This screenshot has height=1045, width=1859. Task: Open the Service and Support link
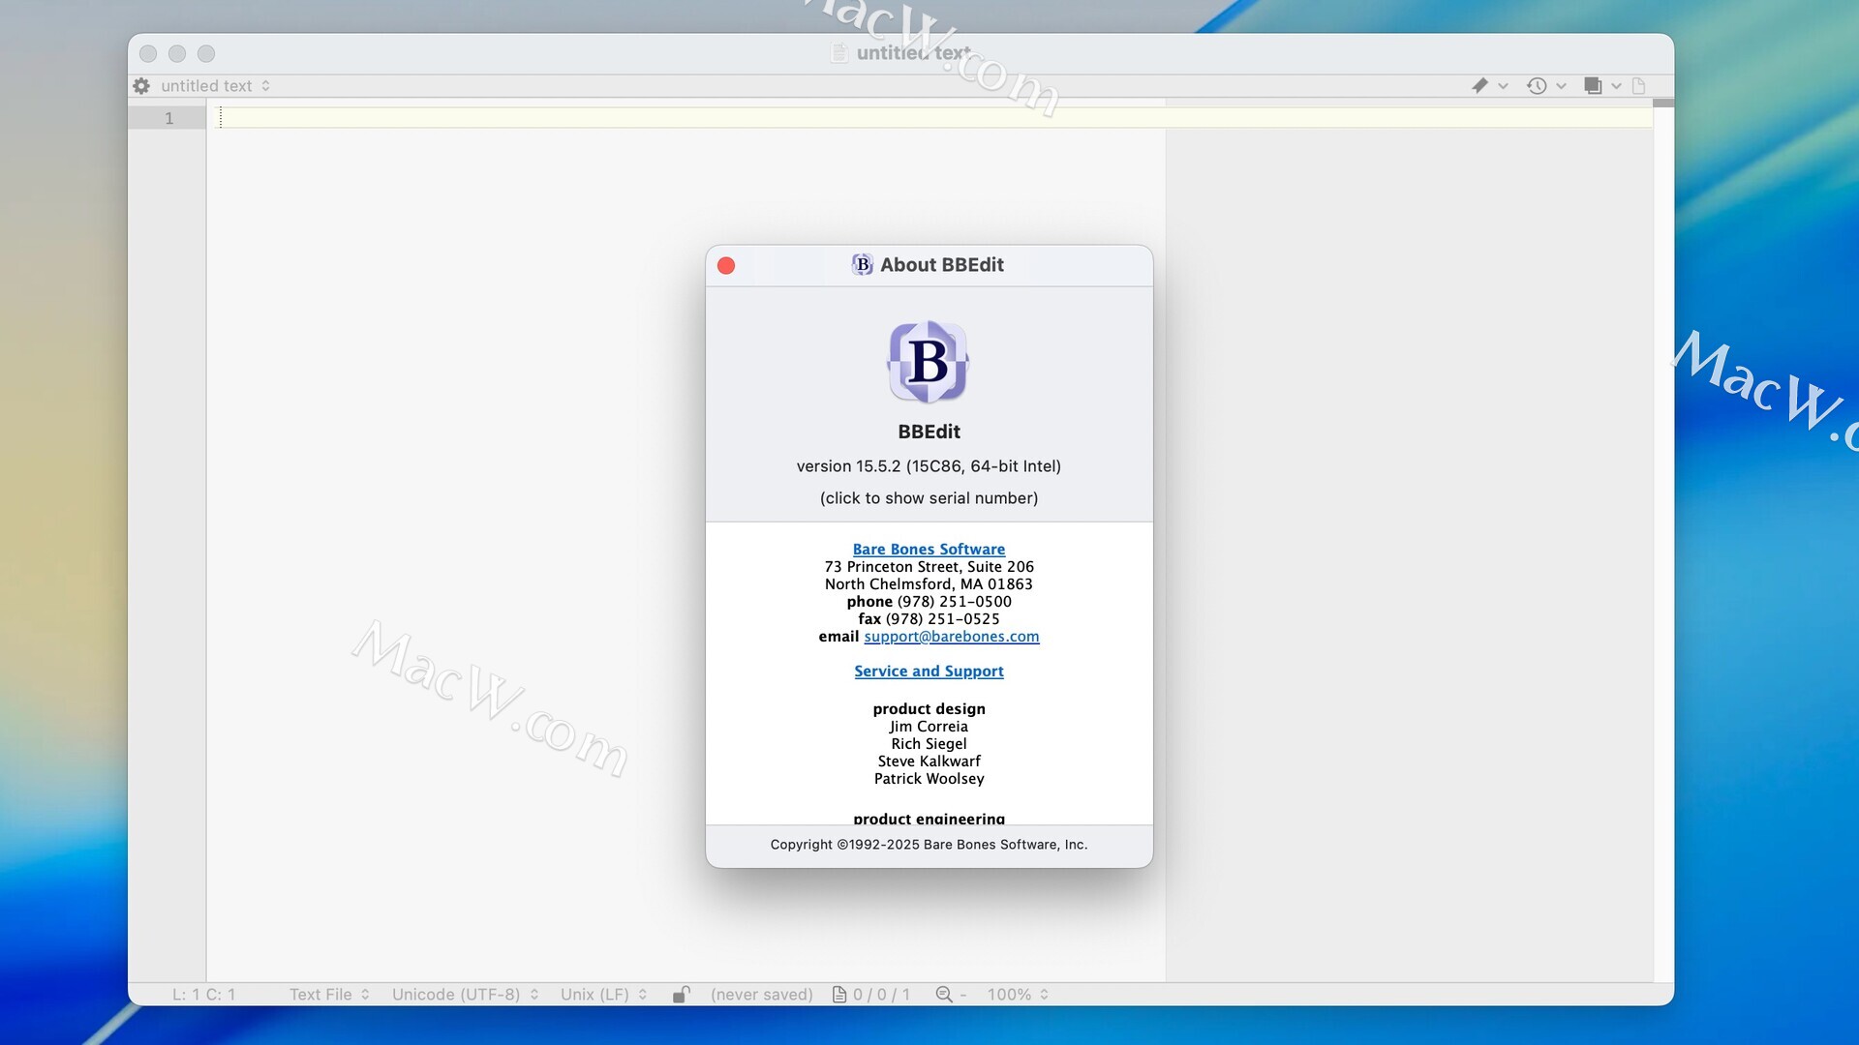929,671
